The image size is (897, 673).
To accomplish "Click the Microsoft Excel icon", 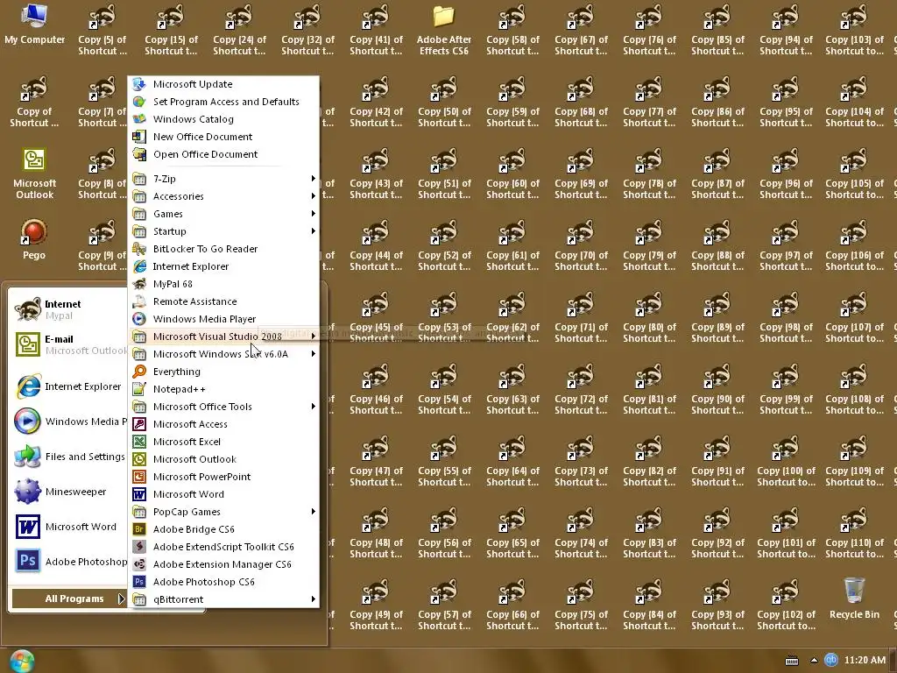I will [x=139, y=442].
